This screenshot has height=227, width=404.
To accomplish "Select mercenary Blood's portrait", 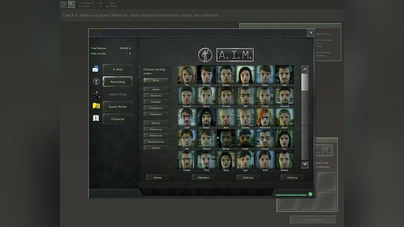I will tap(226, 138).
